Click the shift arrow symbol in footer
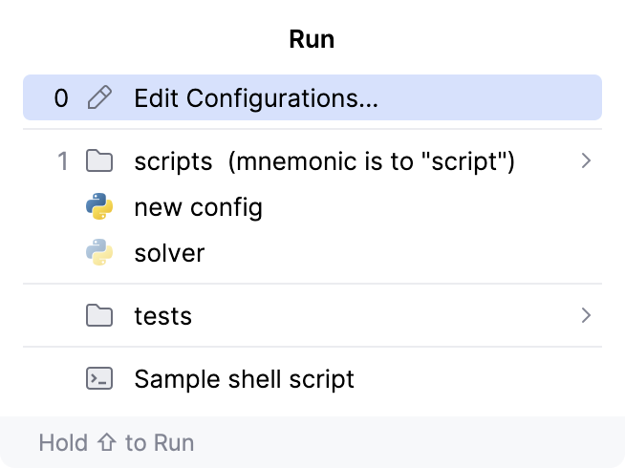625x468 pixels. [x=106, y=442]
